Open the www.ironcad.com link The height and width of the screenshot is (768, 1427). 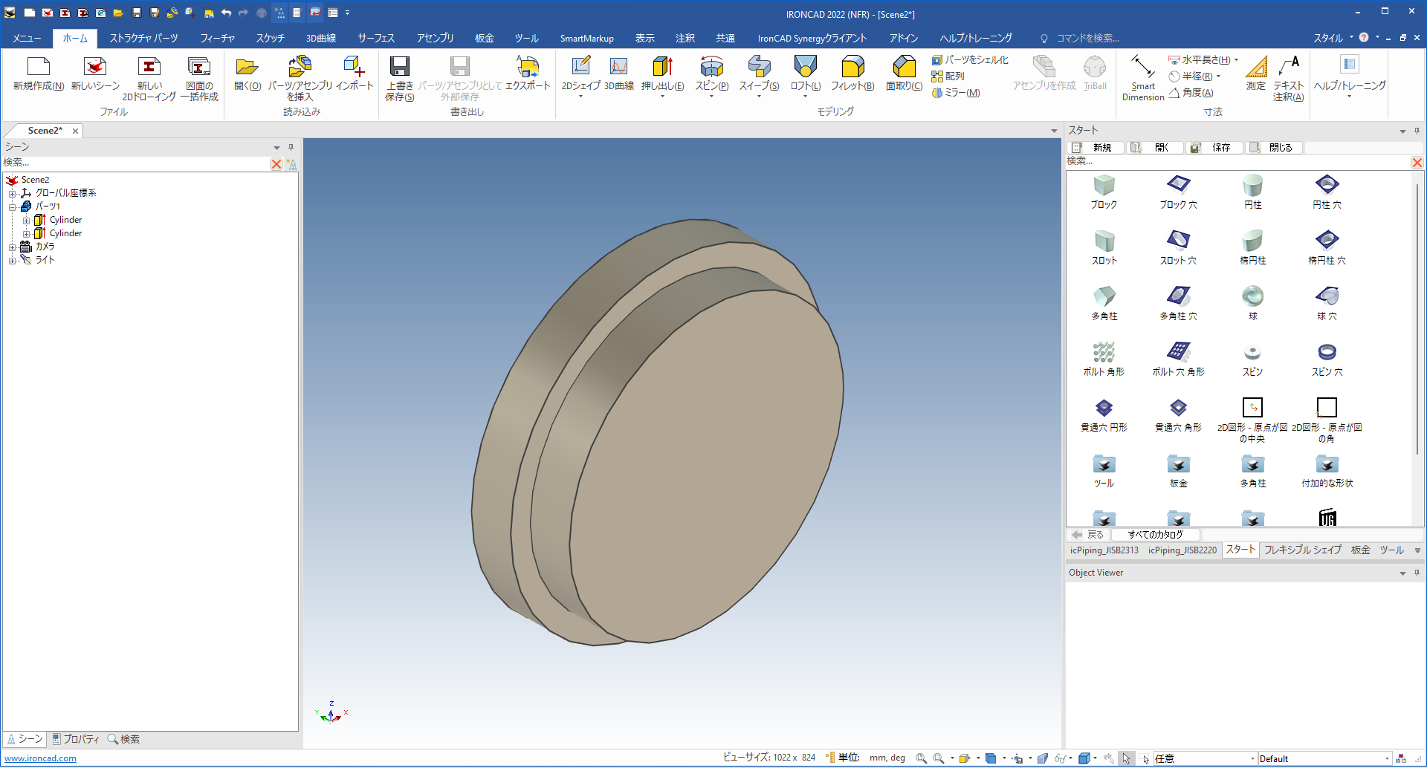point(41,758)
